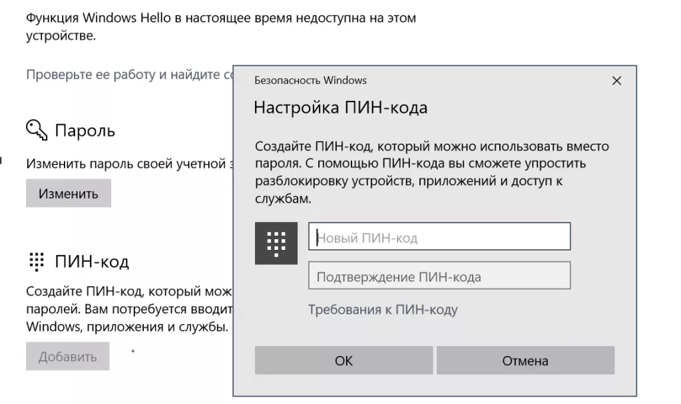Image resolution: width=681 pixels, height=404 pixels.
Task: Select the Подтверждение ПИН-кода field
Action: (x=439, y=275)
